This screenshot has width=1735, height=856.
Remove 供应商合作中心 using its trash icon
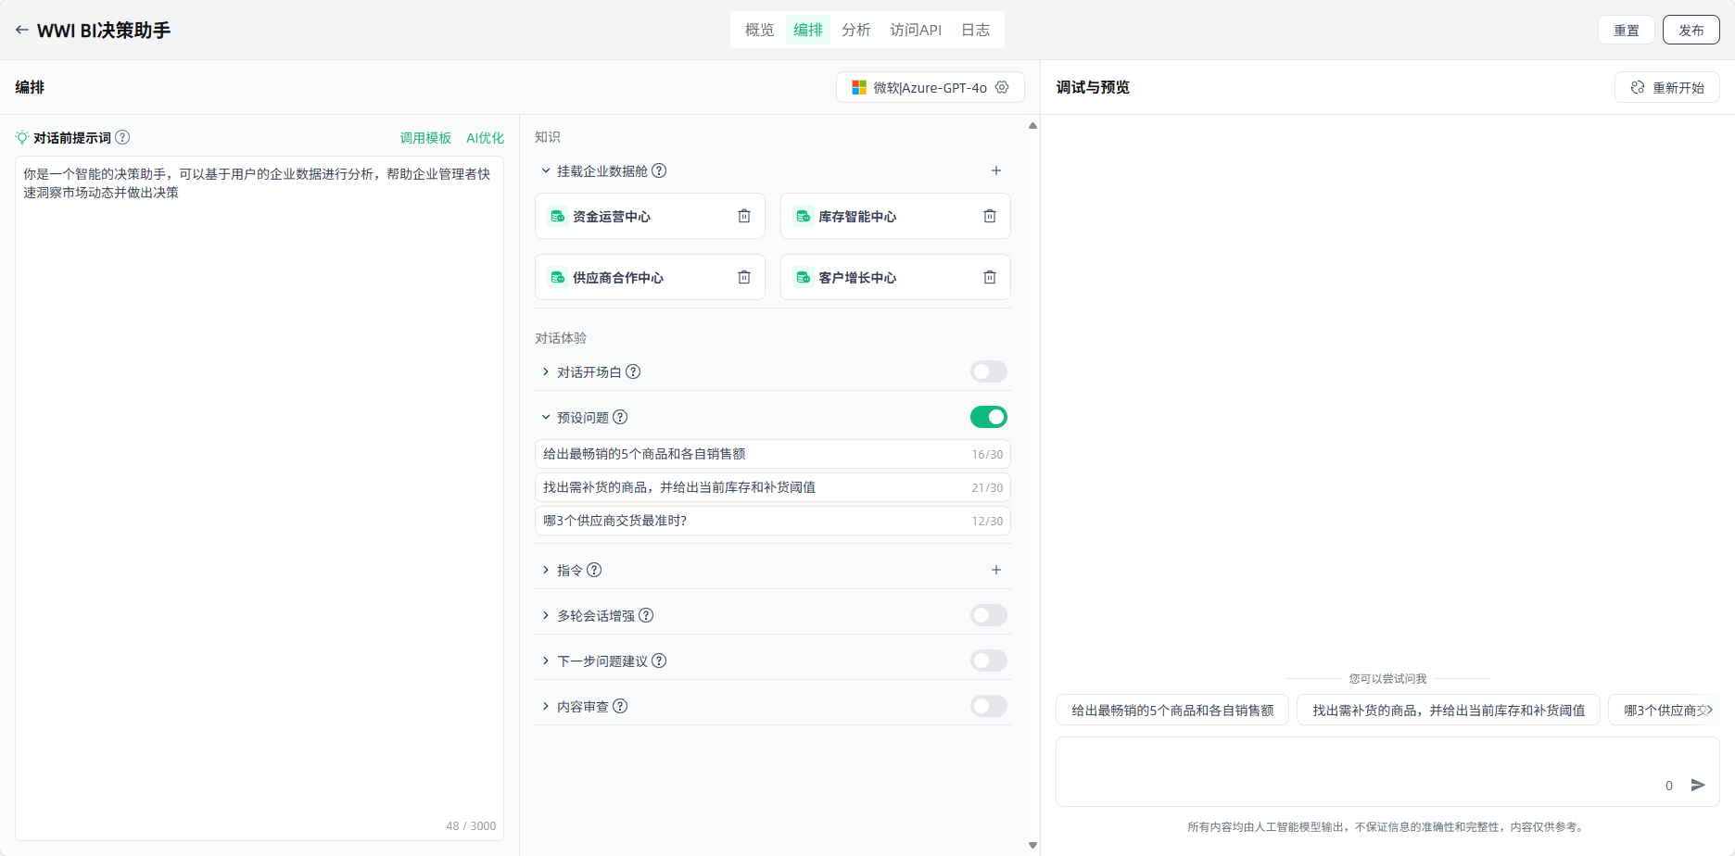click(743, 277)
